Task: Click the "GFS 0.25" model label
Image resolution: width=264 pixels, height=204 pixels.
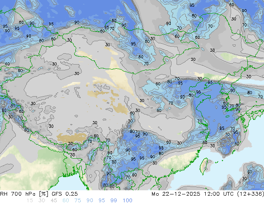Action: click(65, 194)
